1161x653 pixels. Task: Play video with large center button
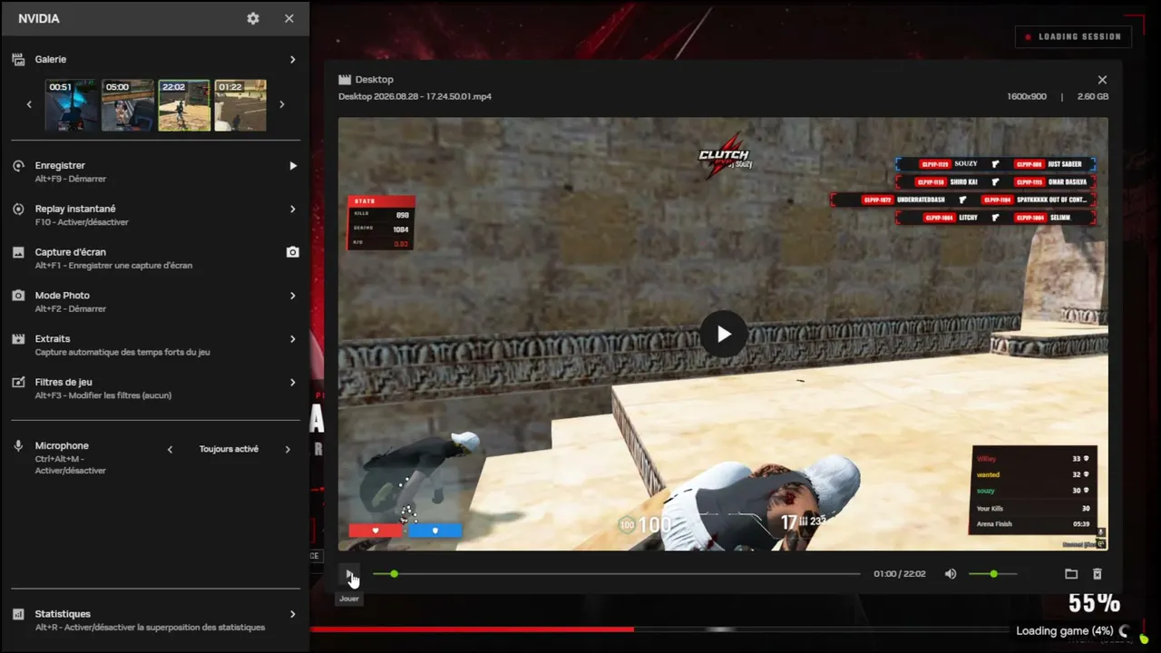[x=724, y=334]
